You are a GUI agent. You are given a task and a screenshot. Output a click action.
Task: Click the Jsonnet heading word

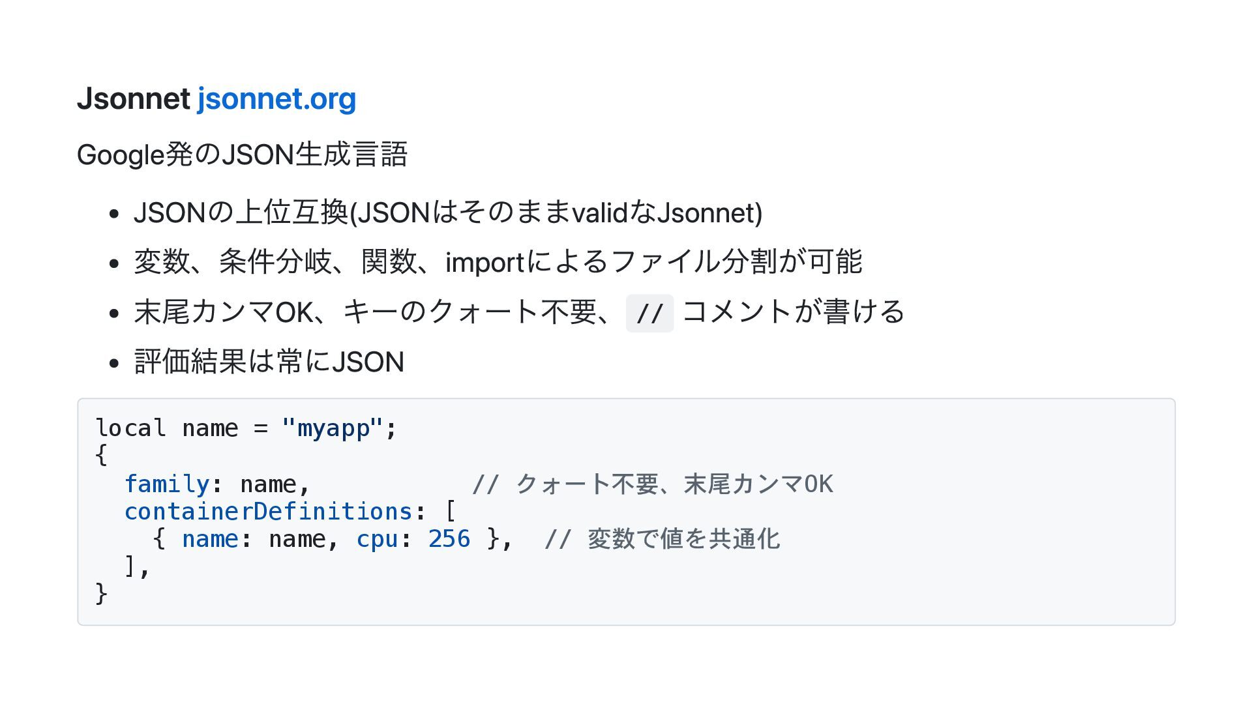[133, 99]
